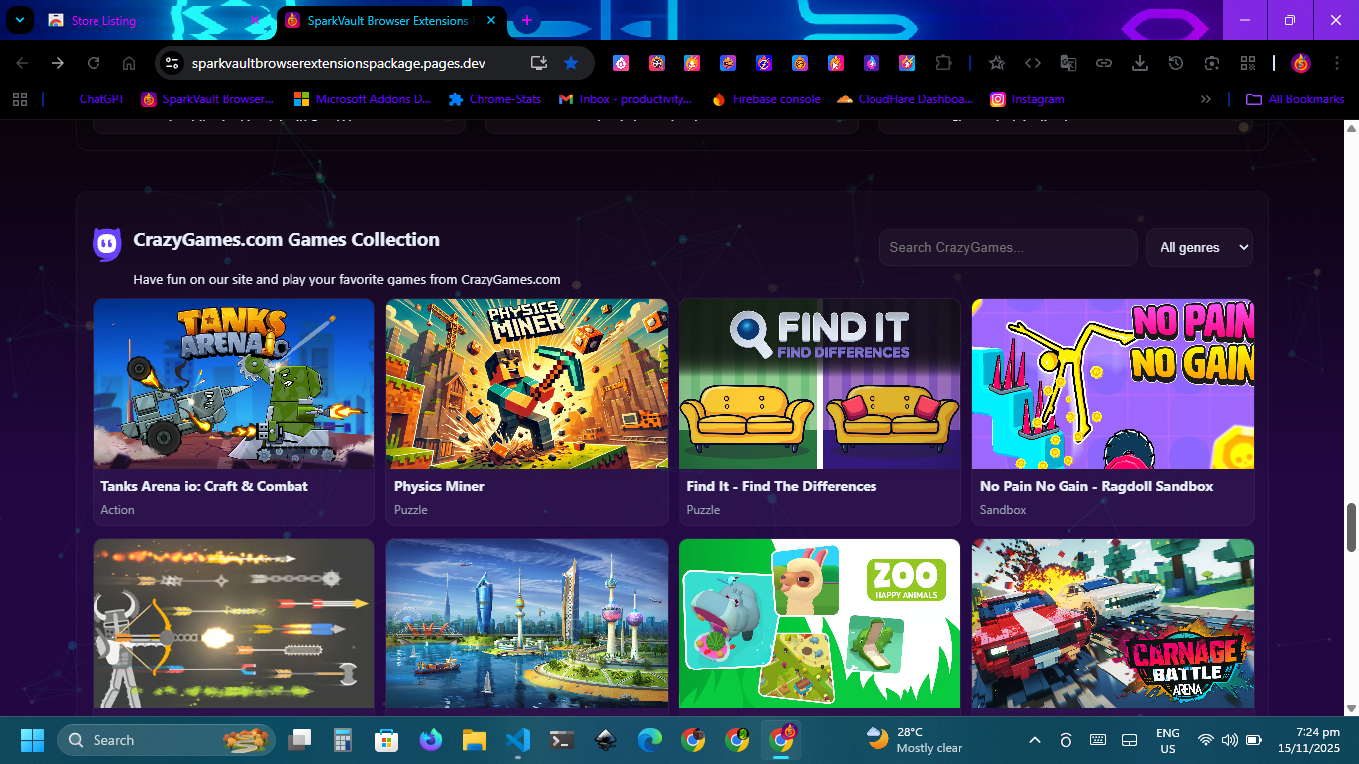Expand the tab search dropdown arrow
The width and height of the screenshot is (1359, 764).
tap(19, 20)
